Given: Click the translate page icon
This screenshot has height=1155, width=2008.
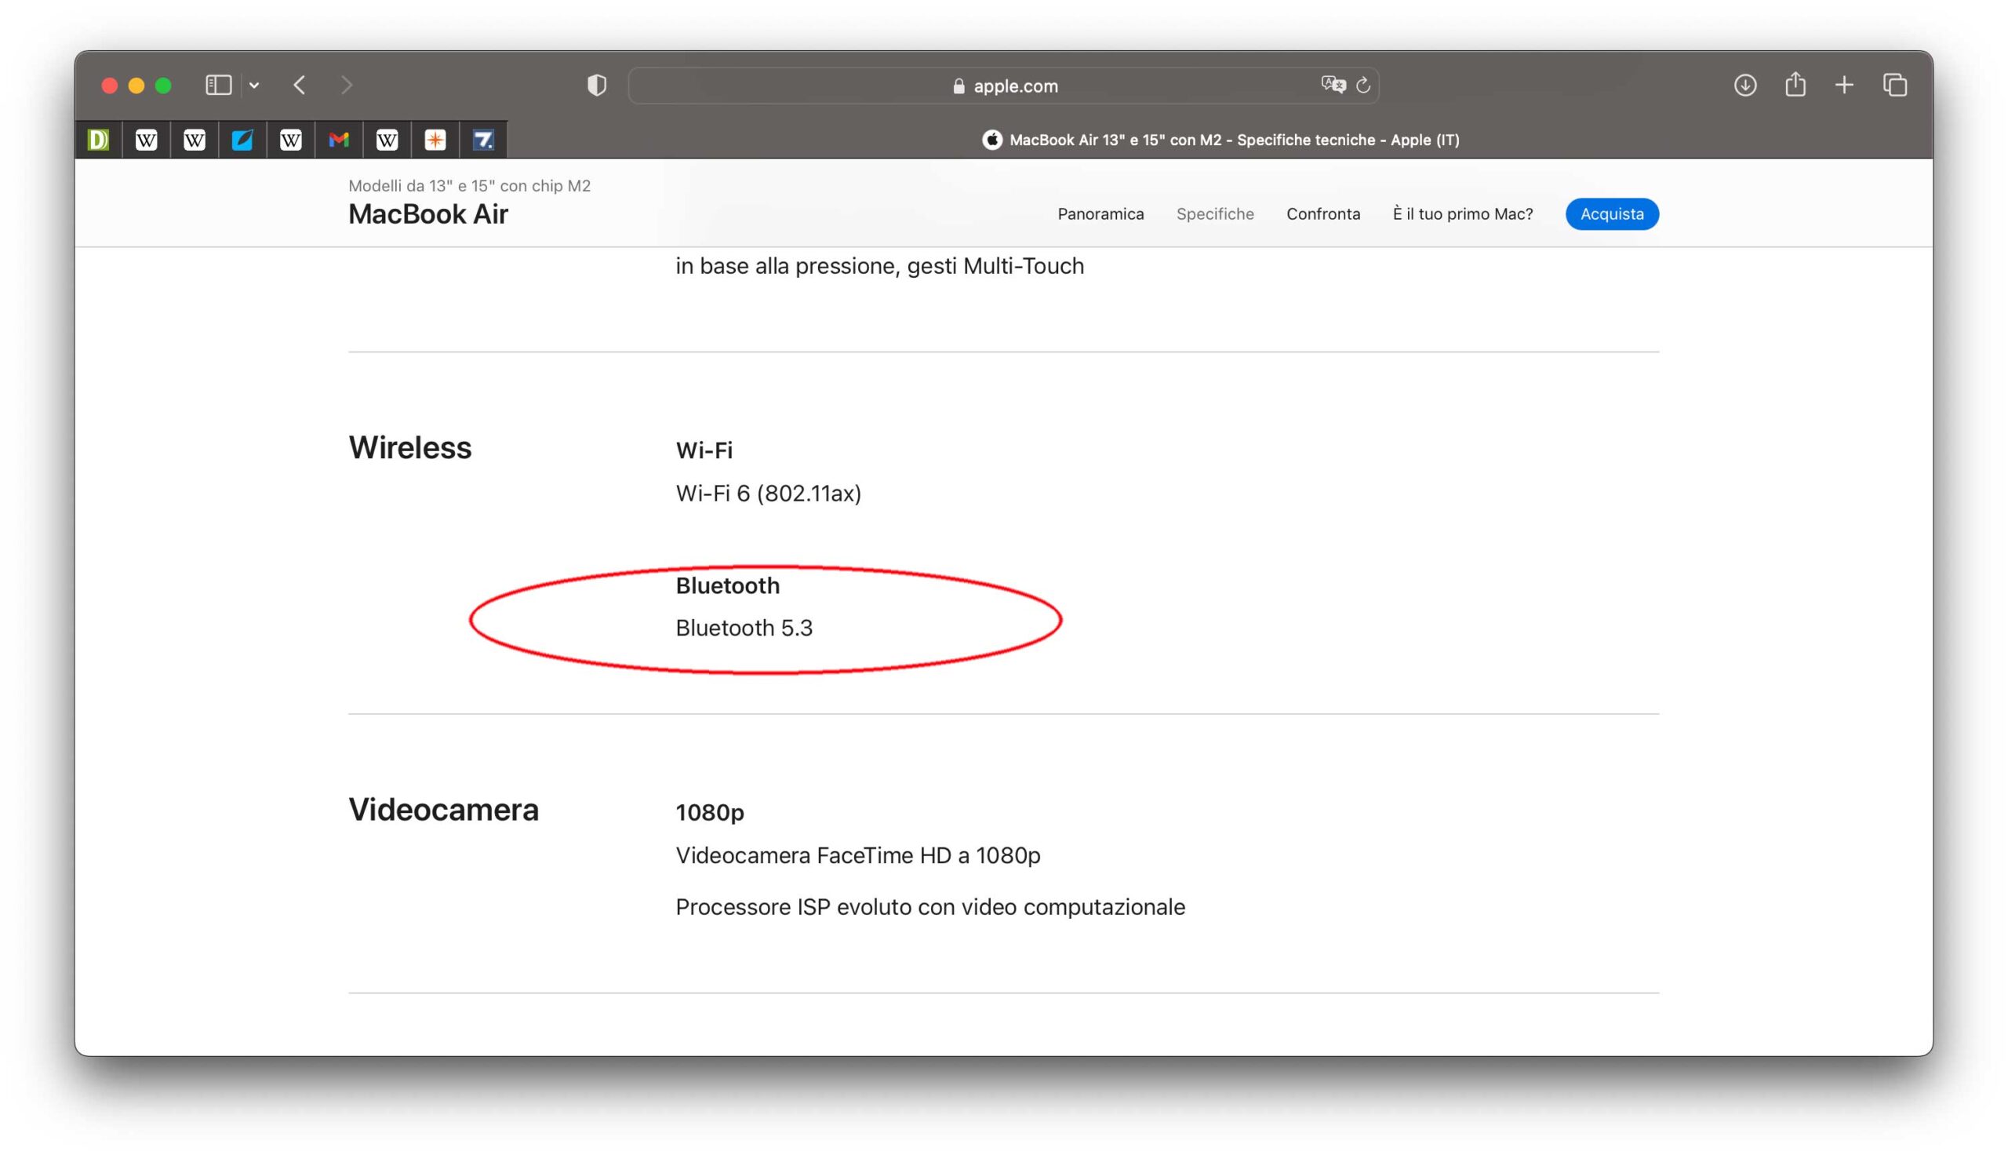Looking at the screenshot, I should [x=1333, y=85].
